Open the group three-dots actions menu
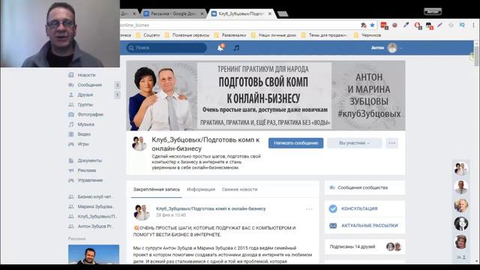 pyautogui.click(x=391, y=143)
